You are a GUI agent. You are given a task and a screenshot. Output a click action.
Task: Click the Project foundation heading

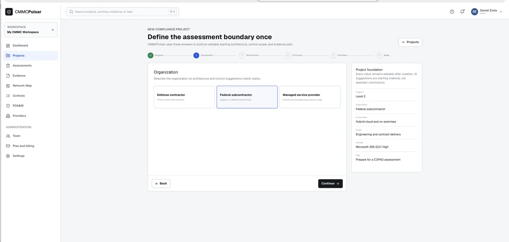[x=369, y=70]
